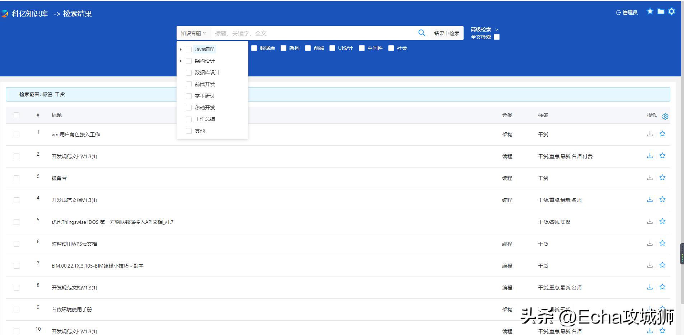Click the 结果中检索 button
Image resolution: width=684 pixels, height=335 pixels.
[446, 33]
